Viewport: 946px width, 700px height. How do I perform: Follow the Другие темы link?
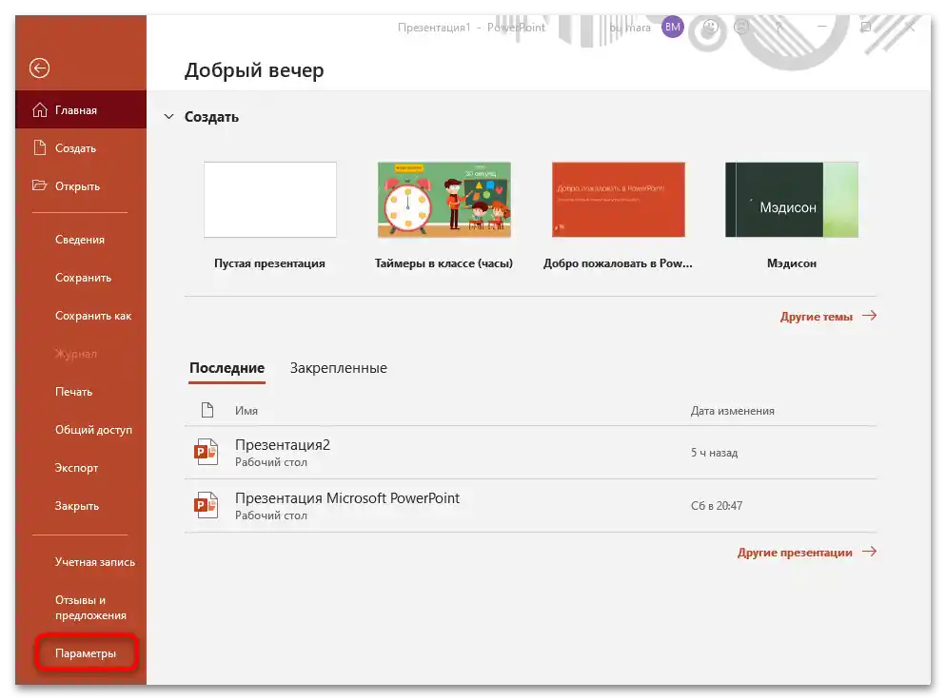coord(817,316)
